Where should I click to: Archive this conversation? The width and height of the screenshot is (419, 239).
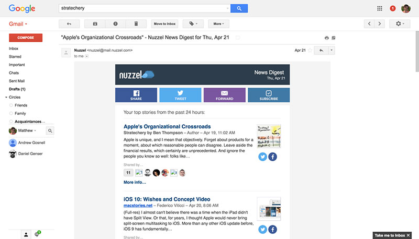(95, 23)
